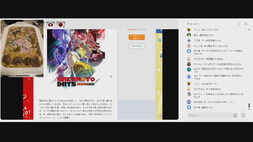
Task: Click message text また騙されてしまったな
Action: click(216, 46)
